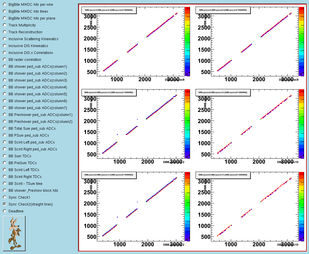Click color palette of syncroc5:syncroc9 plot
The height and width of the screenshot is (254, 309).
pyautogui.click(x=302, y=41)
